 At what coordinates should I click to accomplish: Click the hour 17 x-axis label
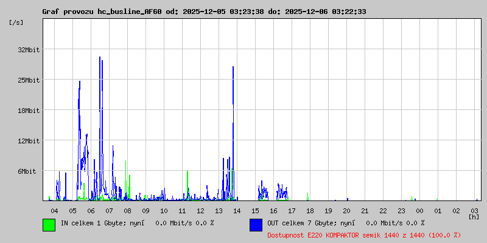(292, 211)
